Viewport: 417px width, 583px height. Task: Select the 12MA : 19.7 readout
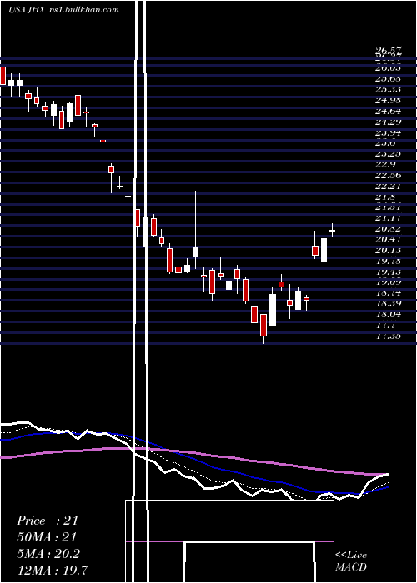53,570
